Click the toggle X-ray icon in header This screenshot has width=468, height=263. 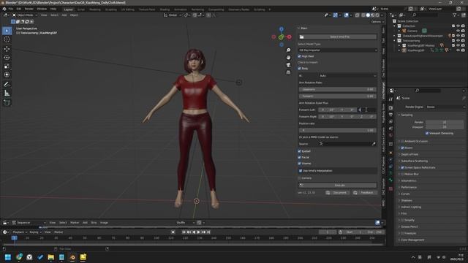click(358, 15)
